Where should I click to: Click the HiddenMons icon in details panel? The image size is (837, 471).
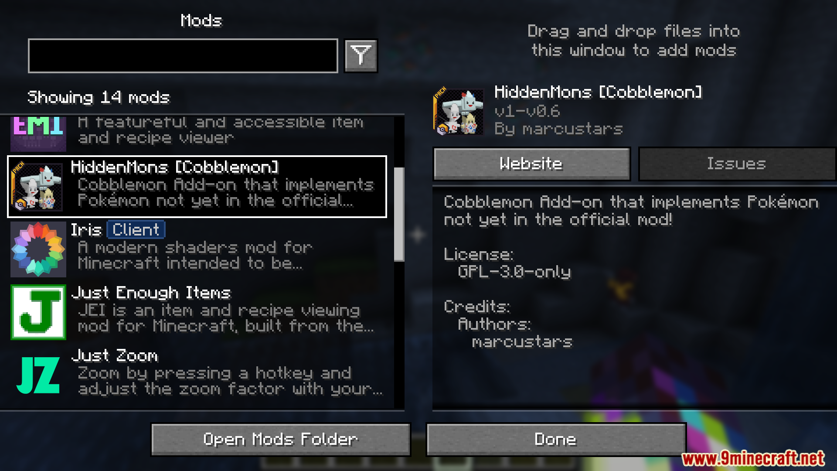pyautogui.click(x=458, y=111)
